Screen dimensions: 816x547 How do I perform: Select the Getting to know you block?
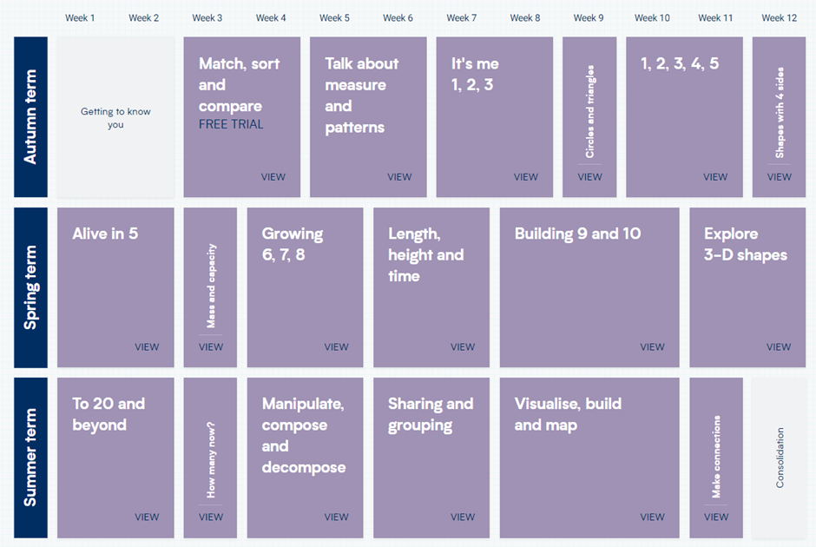(x=115, y=118)
